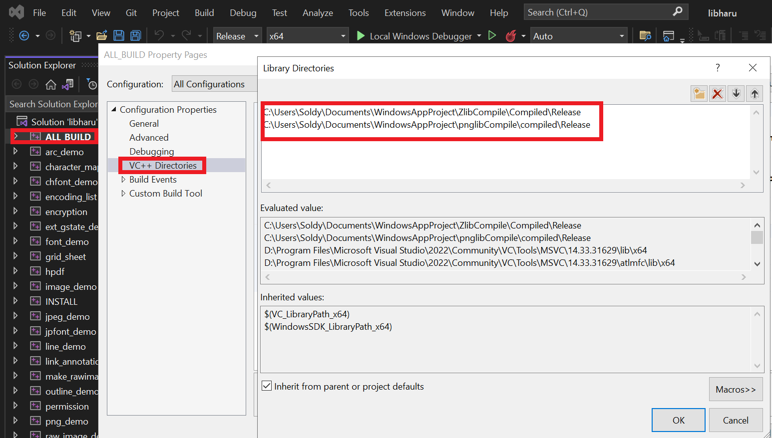772x438 pixels.
Task: Click OK to confirm library directories
Action: coord(678,420)
